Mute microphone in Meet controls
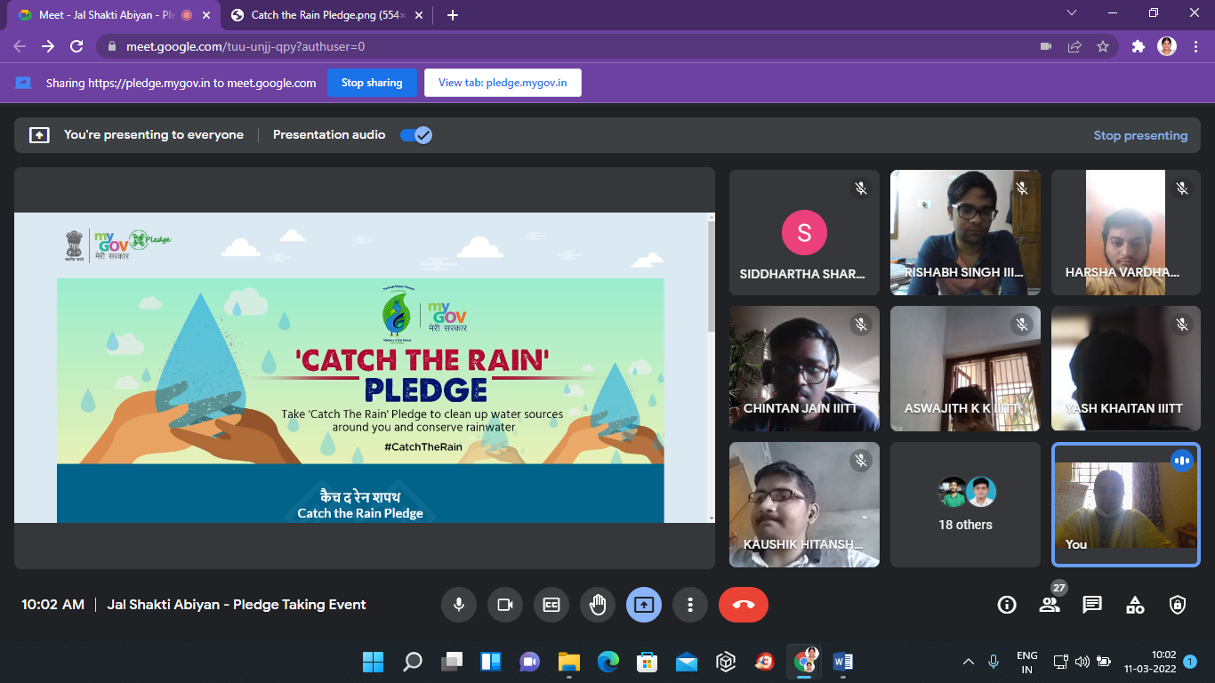The width and height of the screenshot is (1215, 683). (459, 605)
